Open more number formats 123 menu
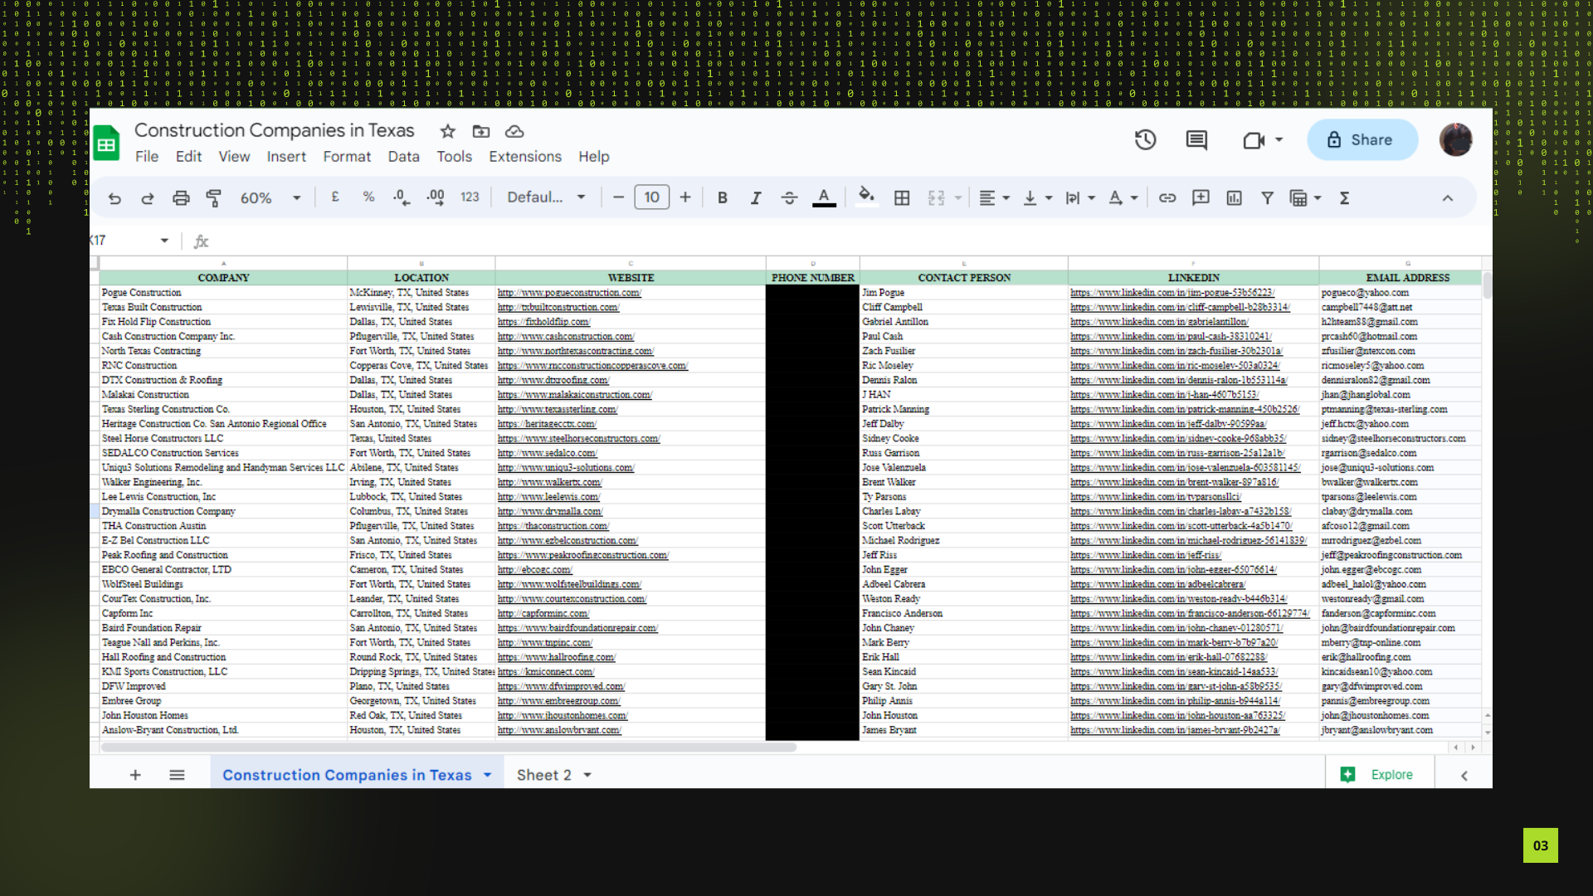 pyautogui.click(x=470, y=197)
